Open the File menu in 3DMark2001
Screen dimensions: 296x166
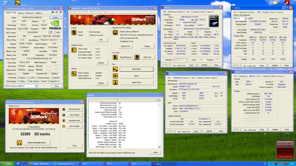click(x=70, y=12)
